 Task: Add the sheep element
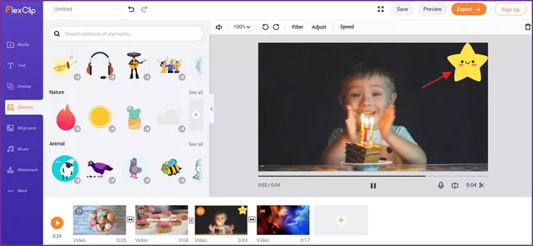65,169
